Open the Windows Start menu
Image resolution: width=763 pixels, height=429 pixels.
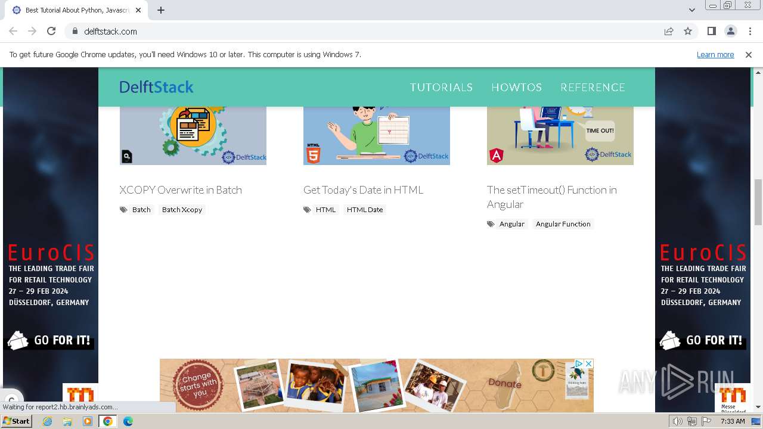tap(16, 421)
